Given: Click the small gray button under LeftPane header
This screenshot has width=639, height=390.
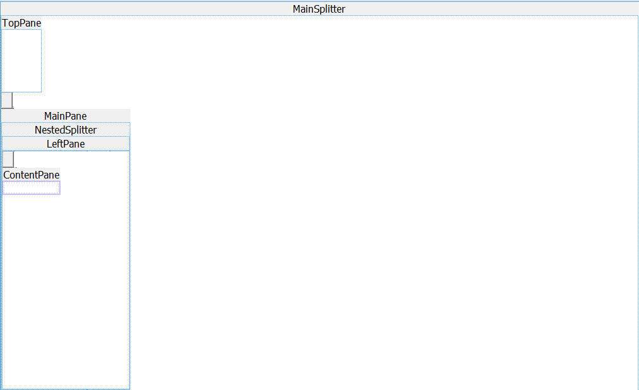Looking at the screenshot, I should 9,159.
